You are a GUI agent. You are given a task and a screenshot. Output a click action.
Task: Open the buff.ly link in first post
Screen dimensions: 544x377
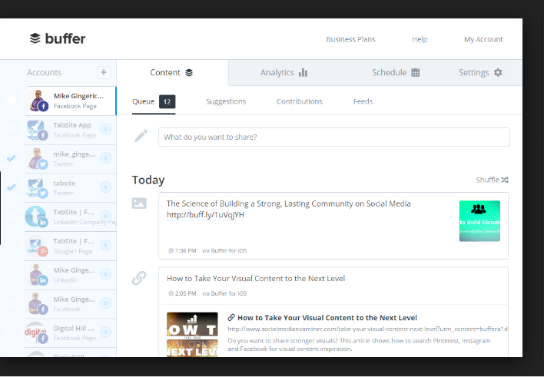[x=205, y=215]
